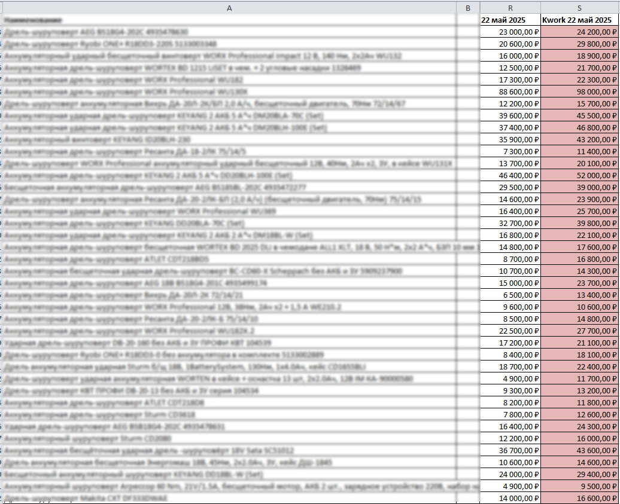Image resolution: width=620 pixels, height=504 pixels.
Task: Select the 6 500,00 ₽ cell
Action: [x=510, y=295]
